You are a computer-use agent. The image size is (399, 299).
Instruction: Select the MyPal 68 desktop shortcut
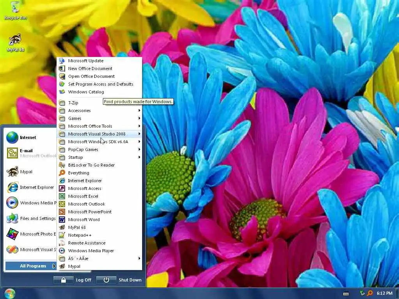(15, 42)
